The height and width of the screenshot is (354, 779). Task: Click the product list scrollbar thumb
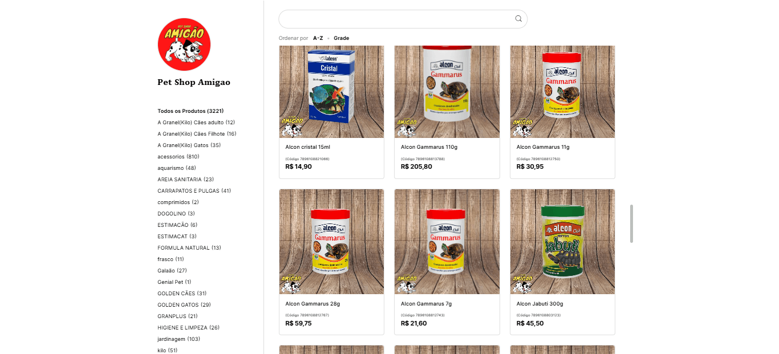631,223
